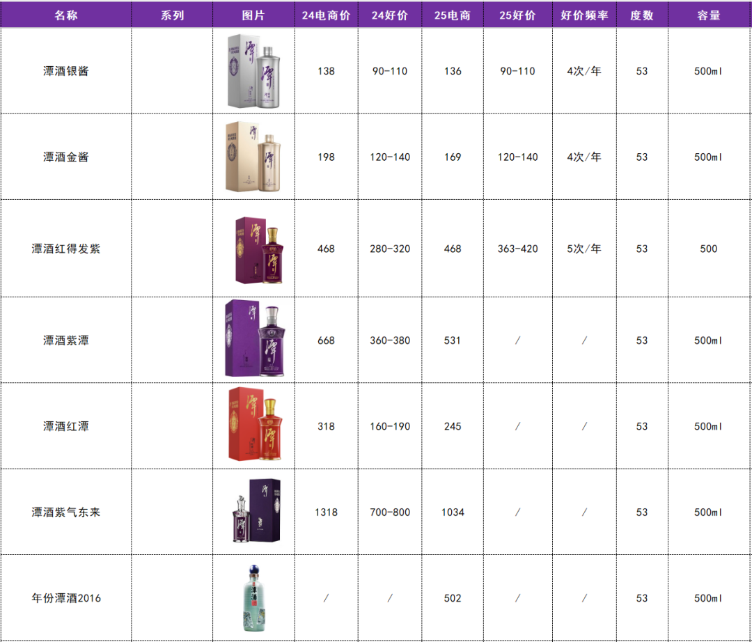752x642 pixels.
Task: Click the 531 price cell
Action: click(453, 340)
